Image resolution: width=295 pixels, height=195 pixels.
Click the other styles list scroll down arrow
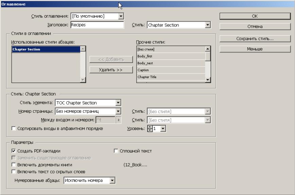[208, 80]
